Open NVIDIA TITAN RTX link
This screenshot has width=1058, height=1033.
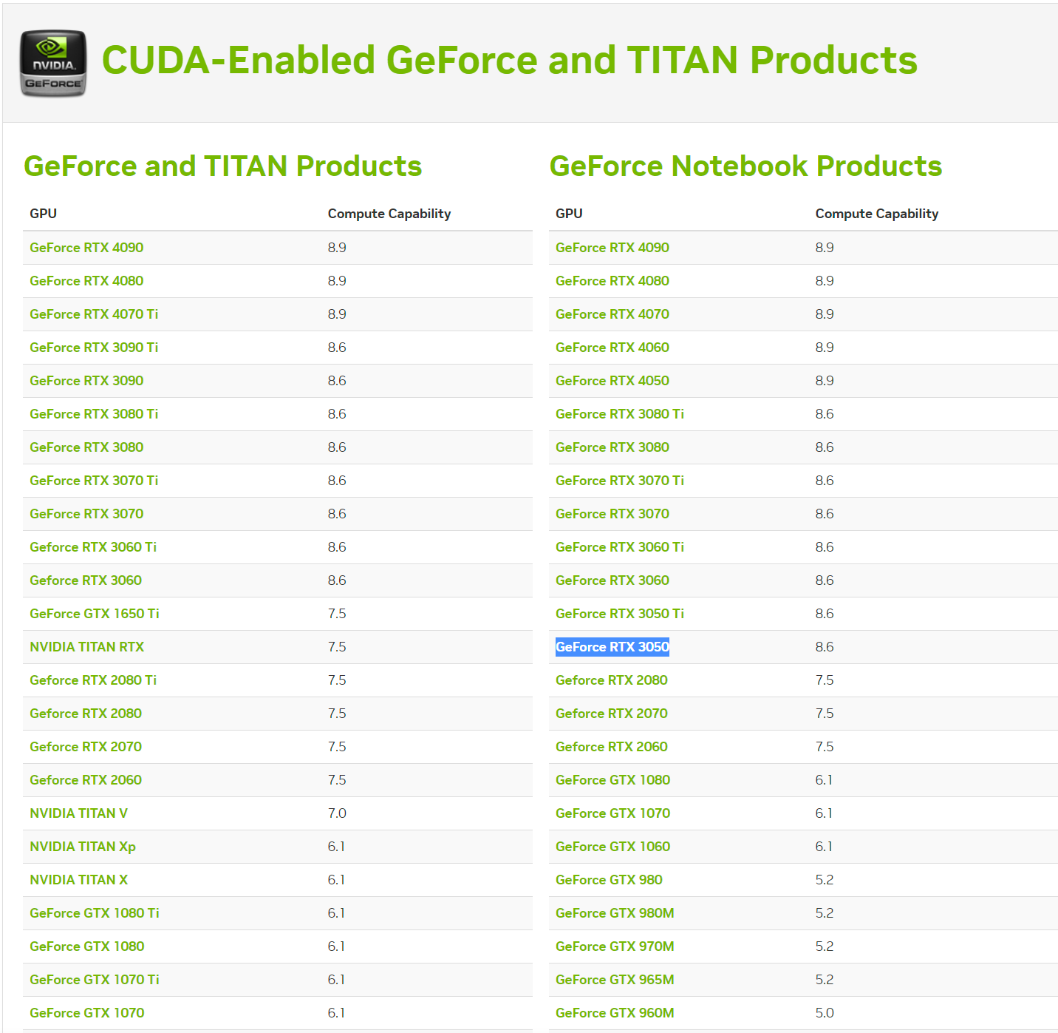(x=87, y=647)
